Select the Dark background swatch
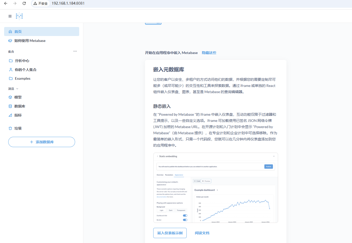This screenshot has width=352, height=243. click(x=170, y=210)
